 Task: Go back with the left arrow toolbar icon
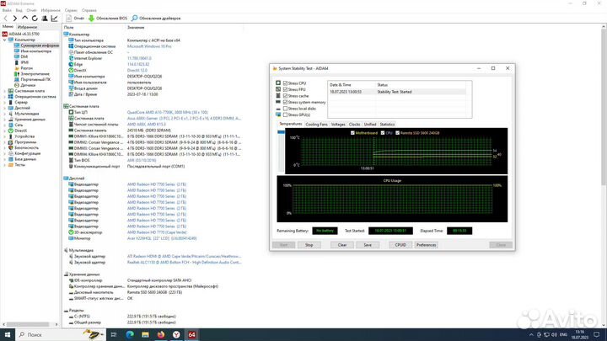[5, 19]
